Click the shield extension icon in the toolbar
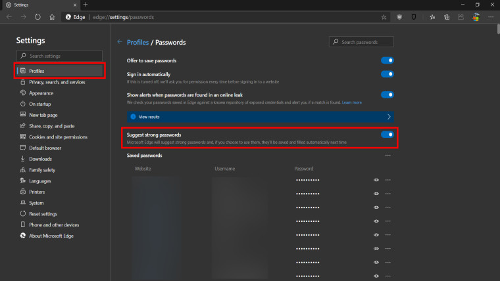This screenshot has height=281, width=500. (399, 17)
